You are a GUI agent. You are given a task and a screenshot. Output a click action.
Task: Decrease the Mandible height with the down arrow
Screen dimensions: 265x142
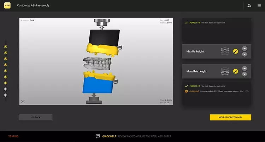(245, 74)
